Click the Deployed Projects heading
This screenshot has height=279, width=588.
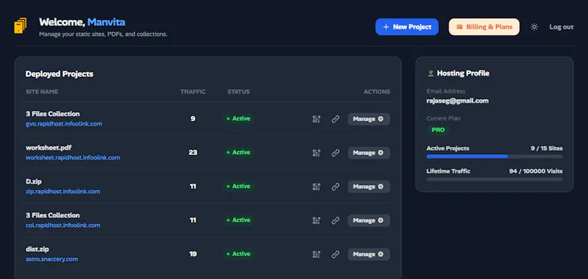(x=60, y=74)
